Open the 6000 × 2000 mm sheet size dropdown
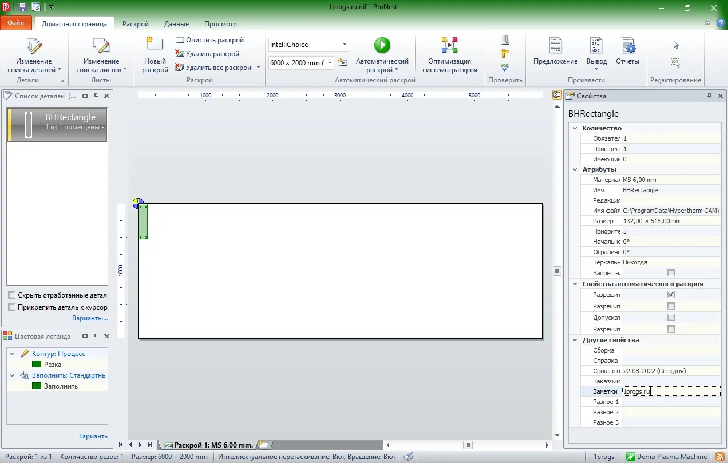 pyautogui.click(x=301, y=62)
